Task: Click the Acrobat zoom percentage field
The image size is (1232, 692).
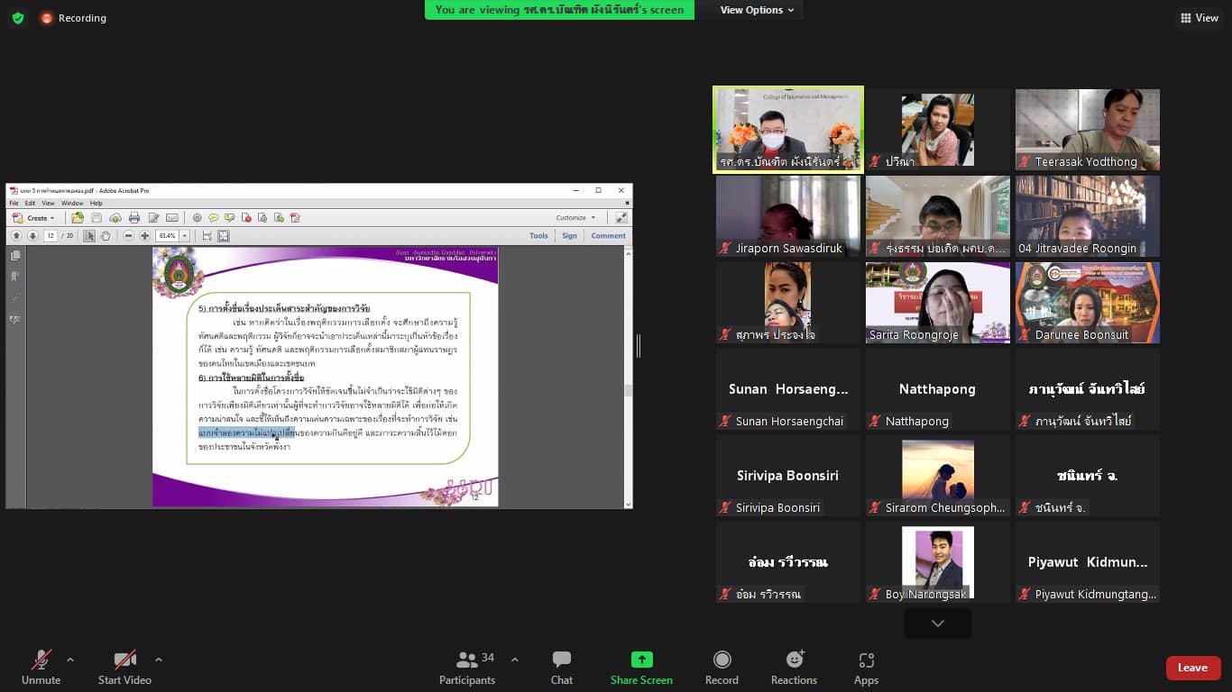Action: pos(168,236)
